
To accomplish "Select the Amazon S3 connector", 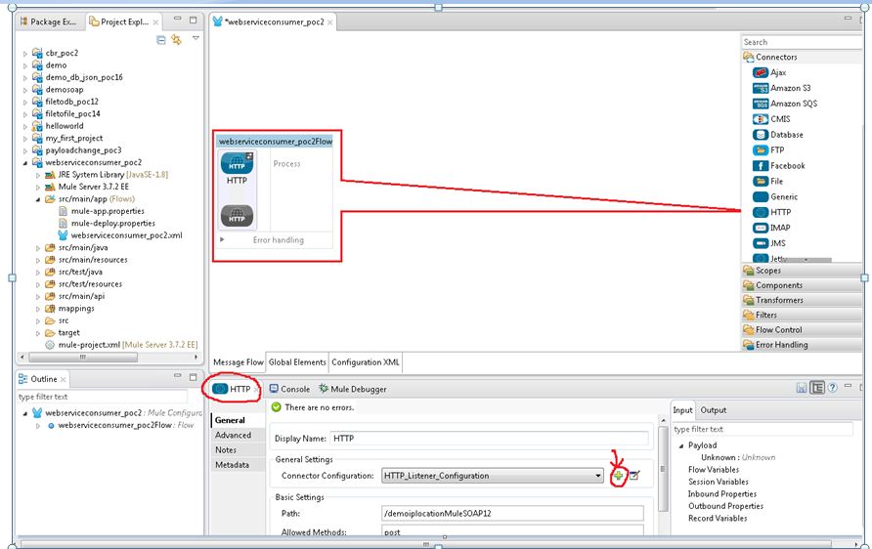I will (781, 88).
